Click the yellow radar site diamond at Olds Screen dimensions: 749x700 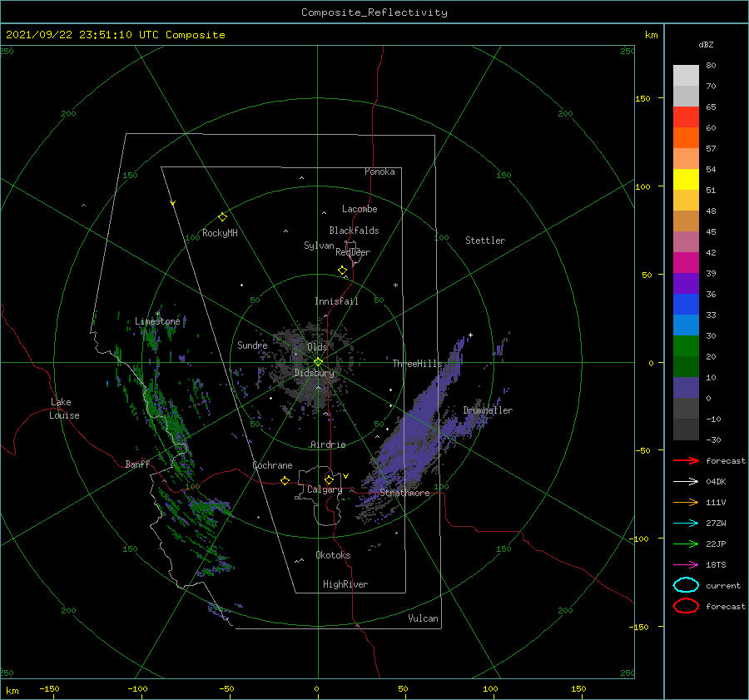[x=318, y=362]
